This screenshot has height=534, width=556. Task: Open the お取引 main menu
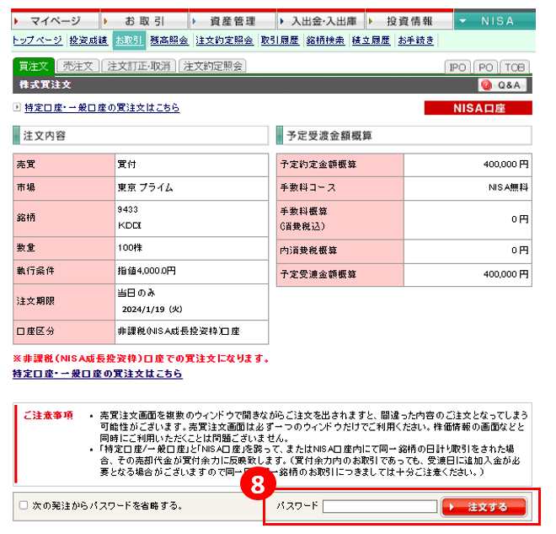click(144, 21)
